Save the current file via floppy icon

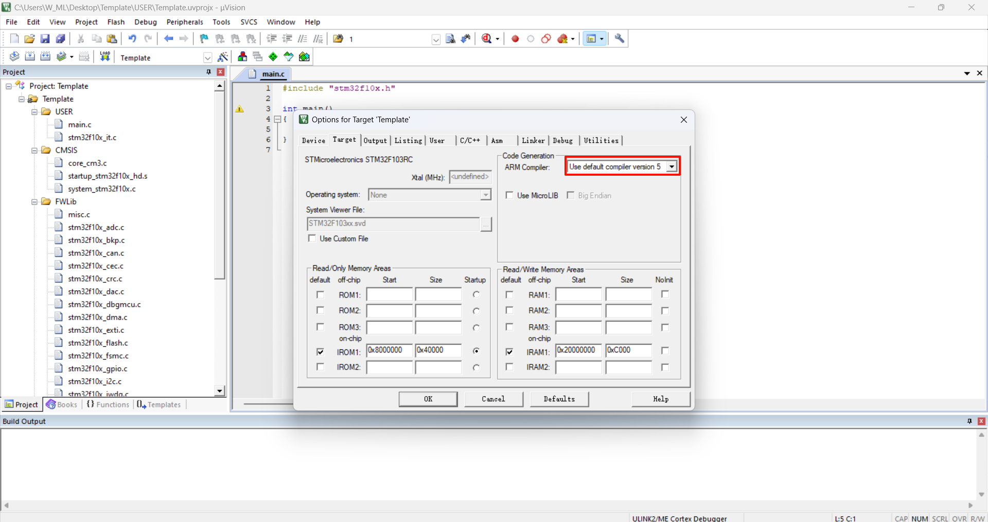[45, 39]
